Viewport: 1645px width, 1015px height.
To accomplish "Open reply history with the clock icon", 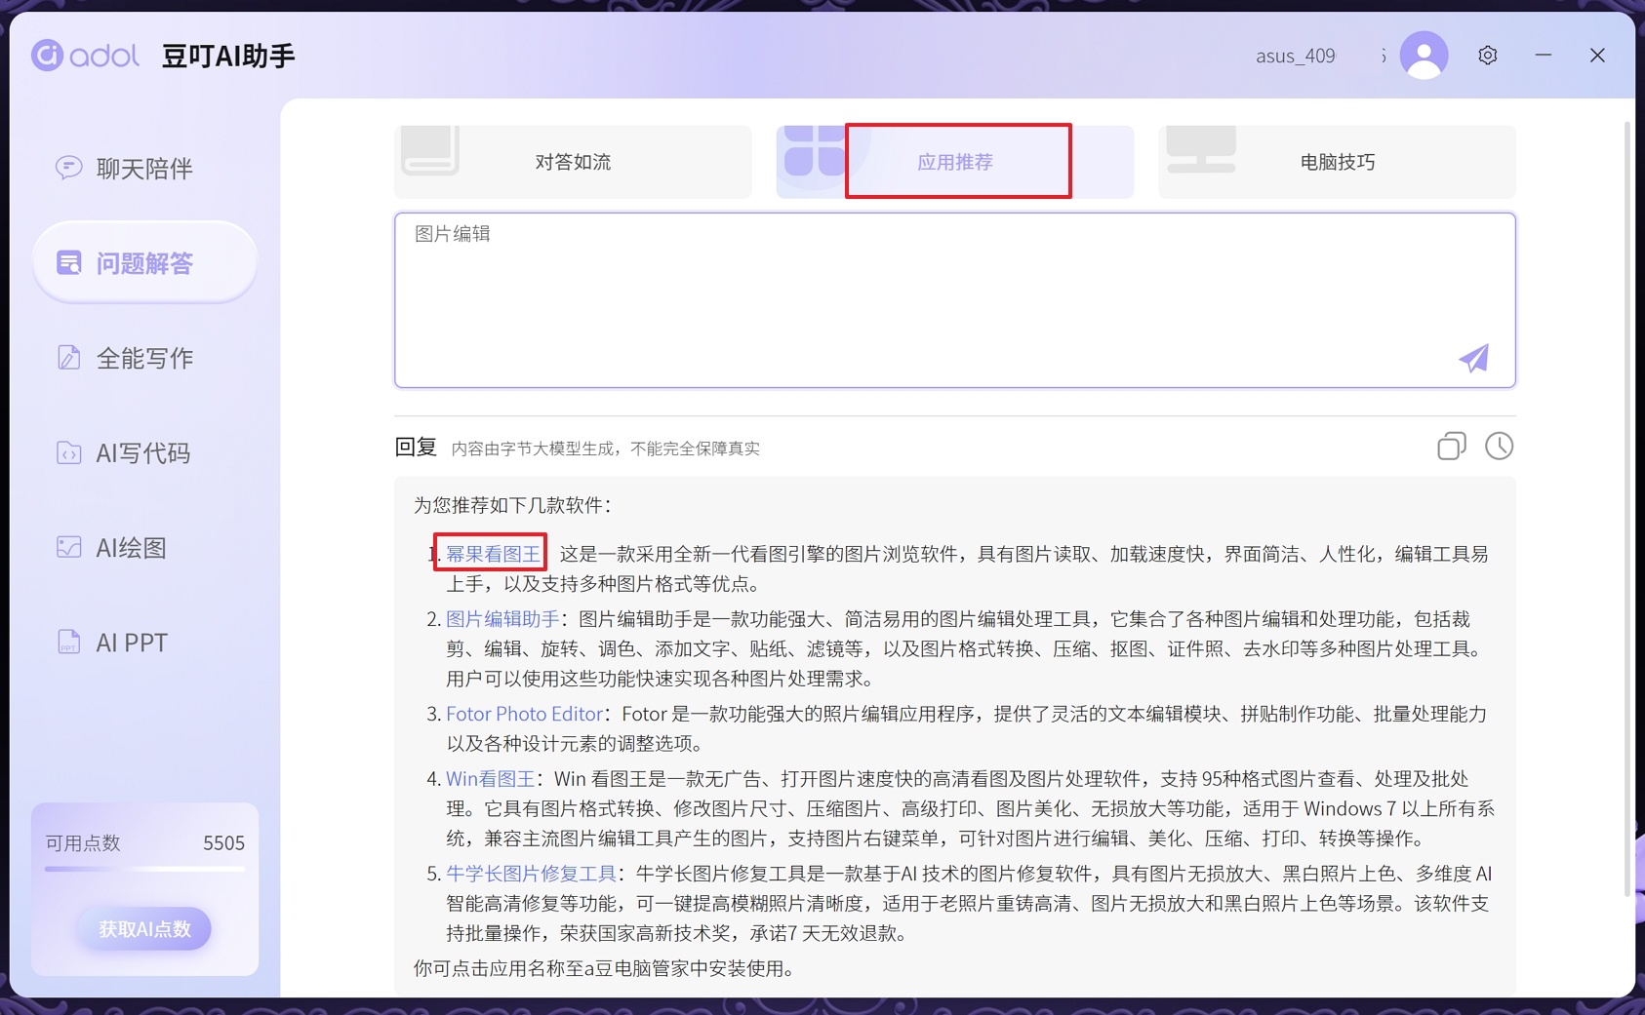I will pos(1500,447).
